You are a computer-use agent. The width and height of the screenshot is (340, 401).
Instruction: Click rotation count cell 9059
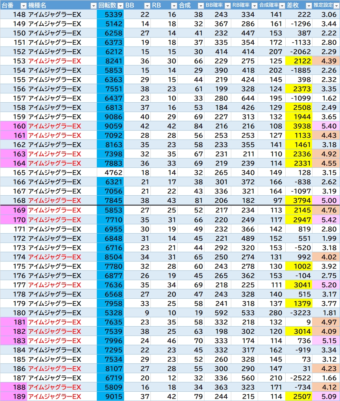click(110, 126)
